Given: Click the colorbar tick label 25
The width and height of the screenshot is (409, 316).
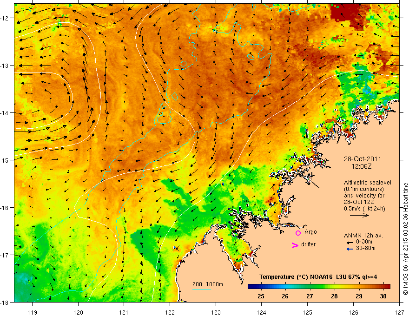Looking at the screenshot, I should [x=261, y=296].
